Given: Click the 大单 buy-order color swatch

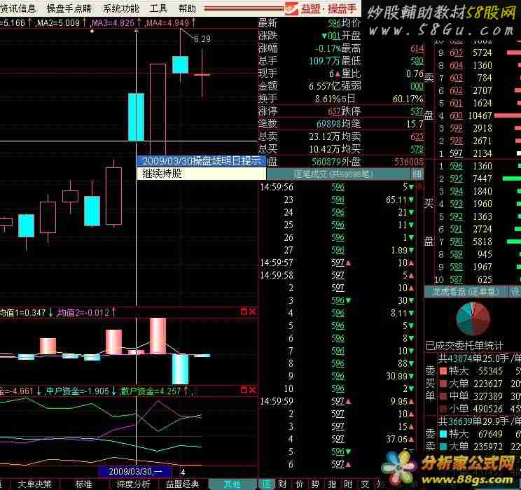Looking at the screenshot, I should click(x=443, y=384).
